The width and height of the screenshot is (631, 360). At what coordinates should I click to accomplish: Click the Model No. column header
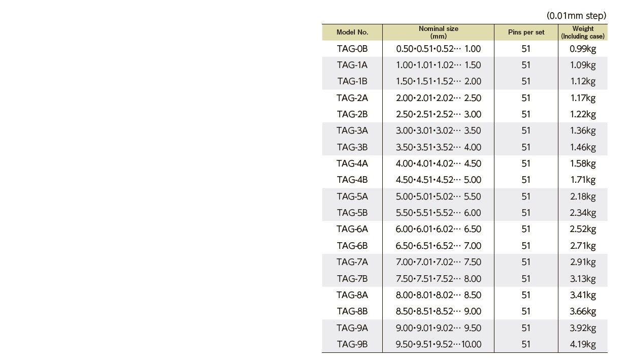coord(352,32)
